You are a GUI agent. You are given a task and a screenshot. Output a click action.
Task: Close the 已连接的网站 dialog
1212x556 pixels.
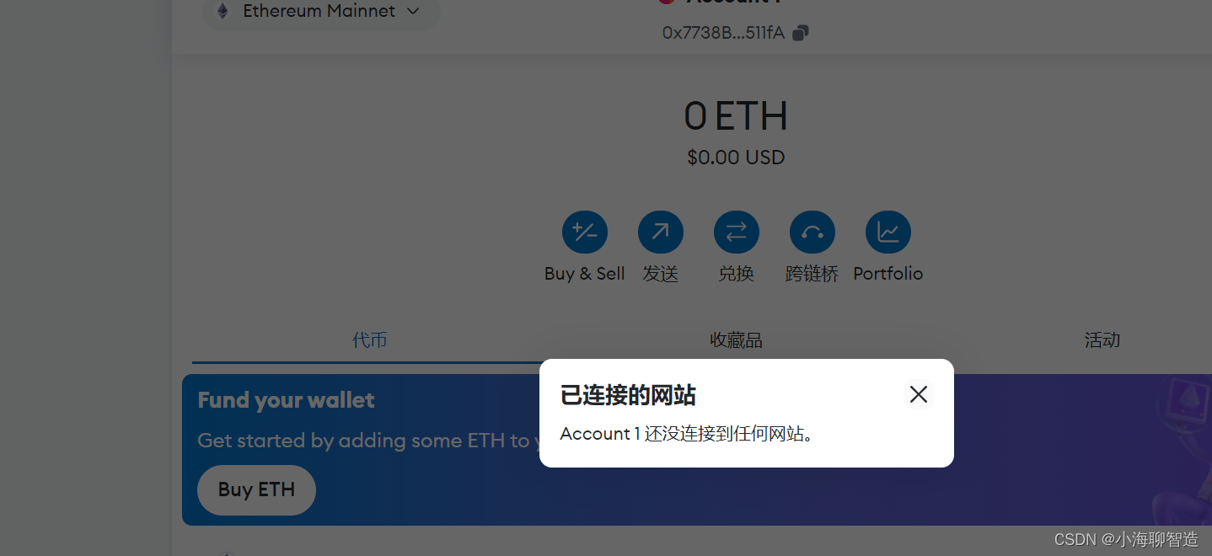(x=919, y=394)
